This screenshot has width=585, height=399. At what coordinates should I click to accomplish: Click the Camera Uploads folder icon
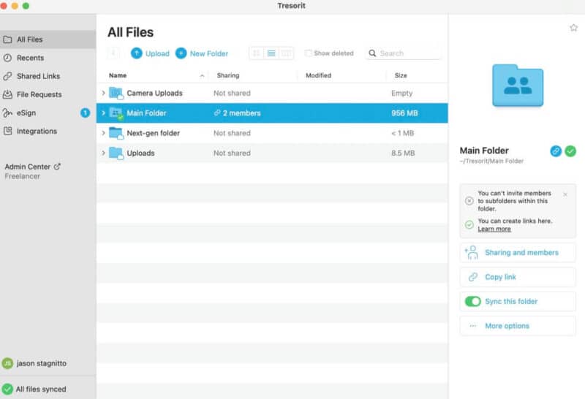coord(116,93)
